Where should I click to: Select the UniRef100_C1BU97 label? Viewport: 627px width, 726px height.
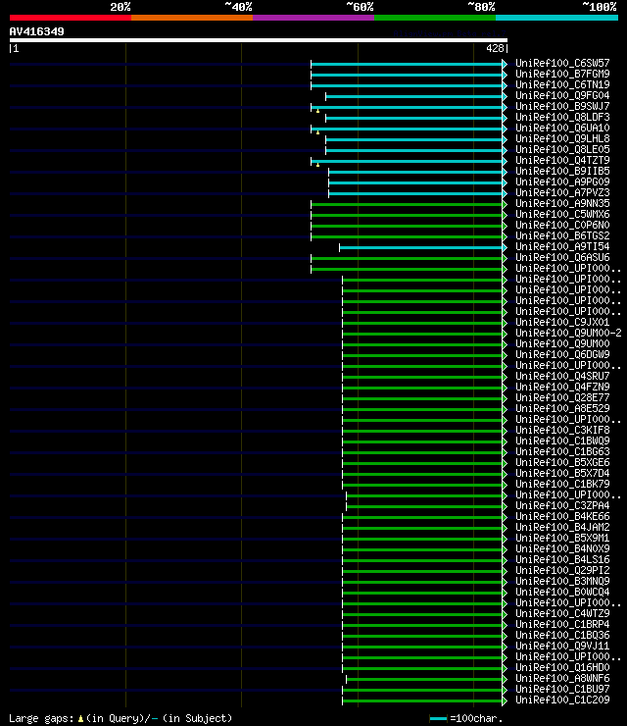click(562, 689)
